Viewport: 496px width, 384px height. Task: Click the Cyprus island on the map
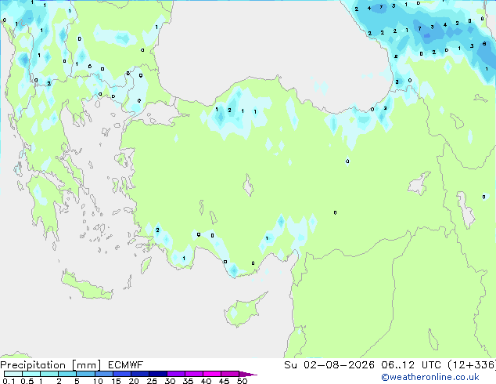[x=243, y=311]
